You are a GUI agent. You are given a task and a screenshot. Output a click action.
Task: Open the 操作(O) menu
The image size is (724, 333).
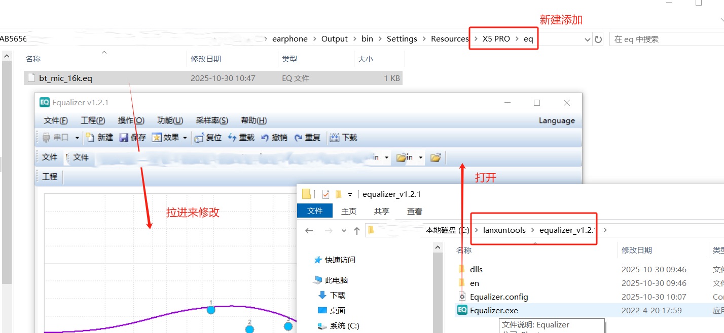131,120
